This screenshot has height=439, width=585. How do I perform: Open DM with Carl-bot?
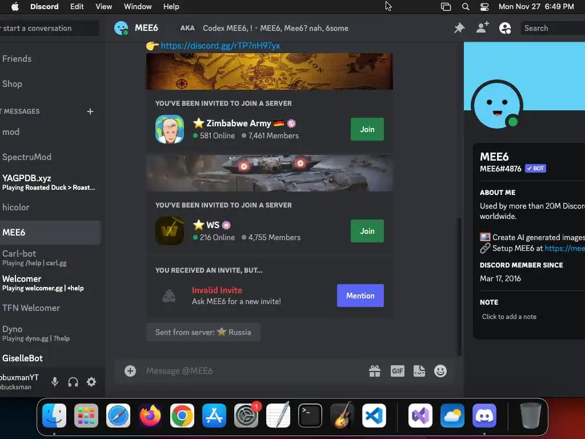(50, 258)
